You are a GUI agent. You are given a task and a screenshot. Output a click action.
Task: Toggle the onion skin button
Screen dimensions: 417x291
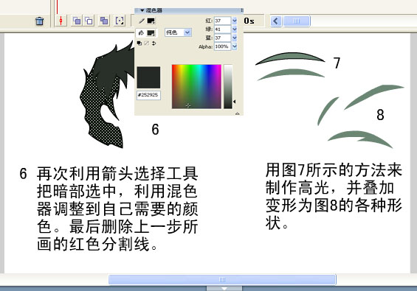pos(77,21)
